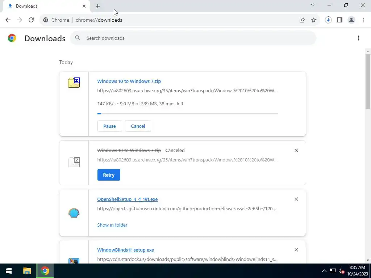Image resolution: width=371 pixels, height=278 pixels.
Task: Open File Explorer from the taskbar
Action: point(27,271)
